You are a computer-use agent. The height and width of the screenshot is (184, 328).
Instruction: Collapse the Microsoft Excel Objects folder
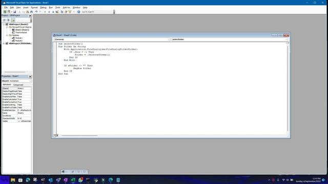click(x=7, y=27)
